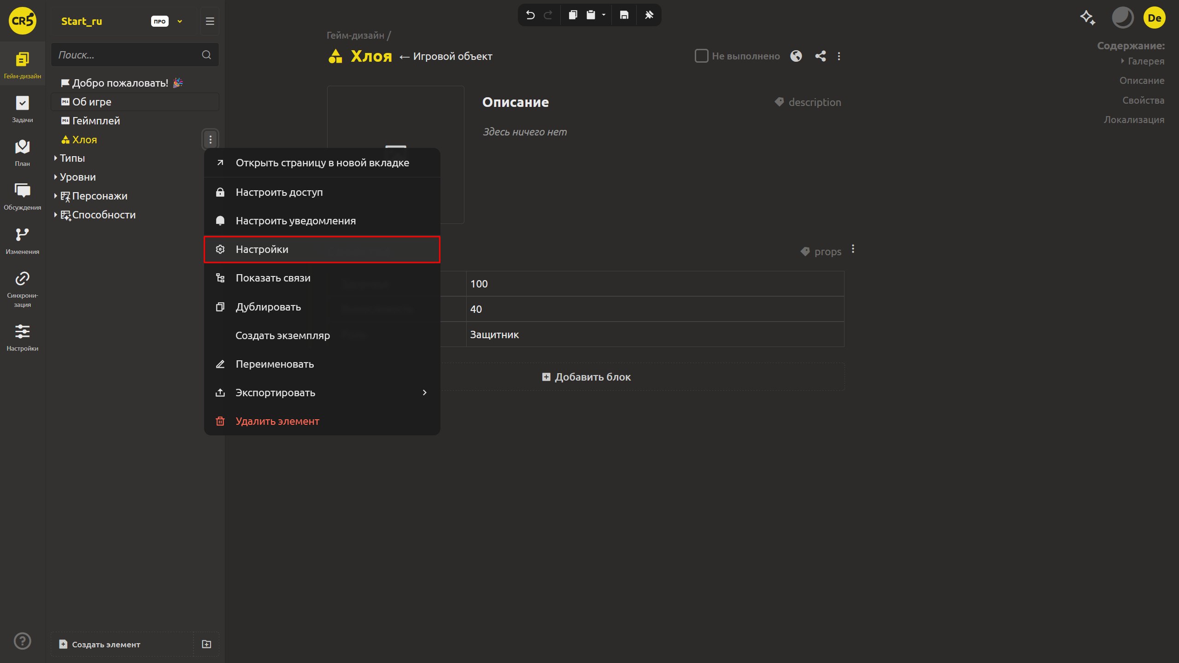Choose Открыть страницу в новой вкладке
The height and width of the screenshot is (663, 1179).
(322, 163)
